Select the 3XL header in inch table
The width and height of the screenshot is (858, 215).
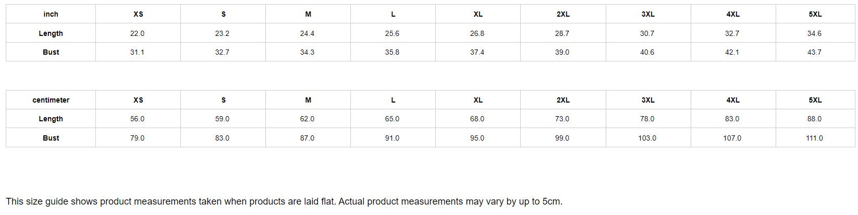tap(648, 14)
